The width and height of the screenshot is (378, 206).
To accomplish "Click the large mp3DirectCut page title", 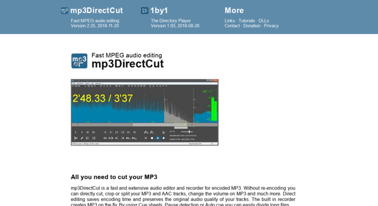I will [x=127, y=64].
